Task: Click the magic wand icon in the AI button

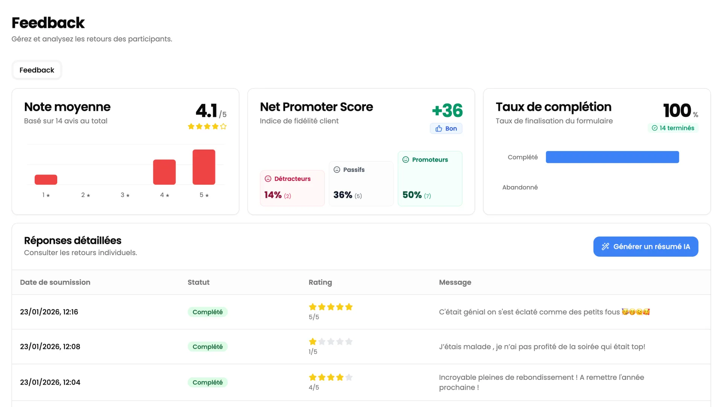Action: pos(605,246)
